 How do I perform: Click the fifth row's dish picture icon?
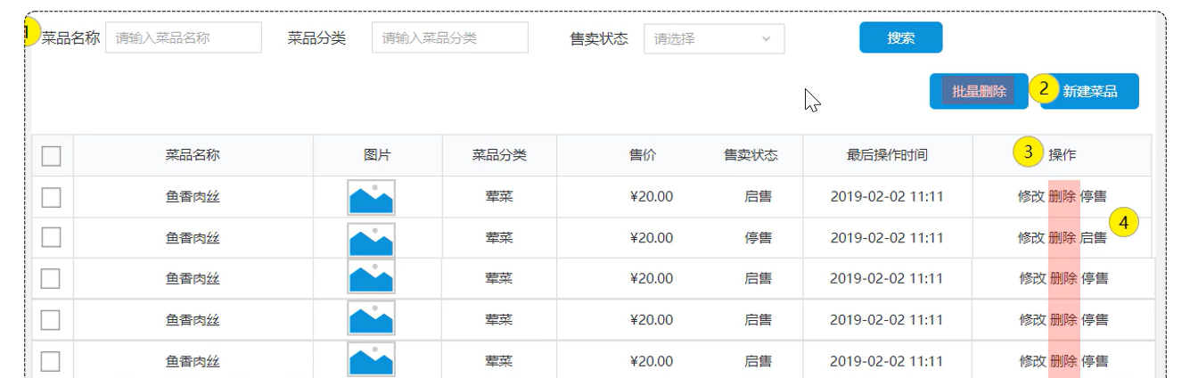click(x=371, y=360)
